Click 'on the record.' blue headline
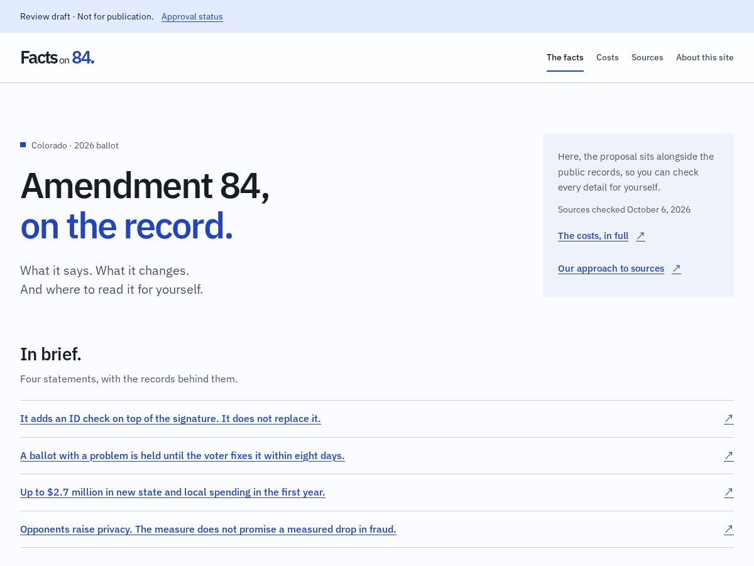The width and height of the screenshot is (754, 566). pyautogui.click(x=126, y=226)
